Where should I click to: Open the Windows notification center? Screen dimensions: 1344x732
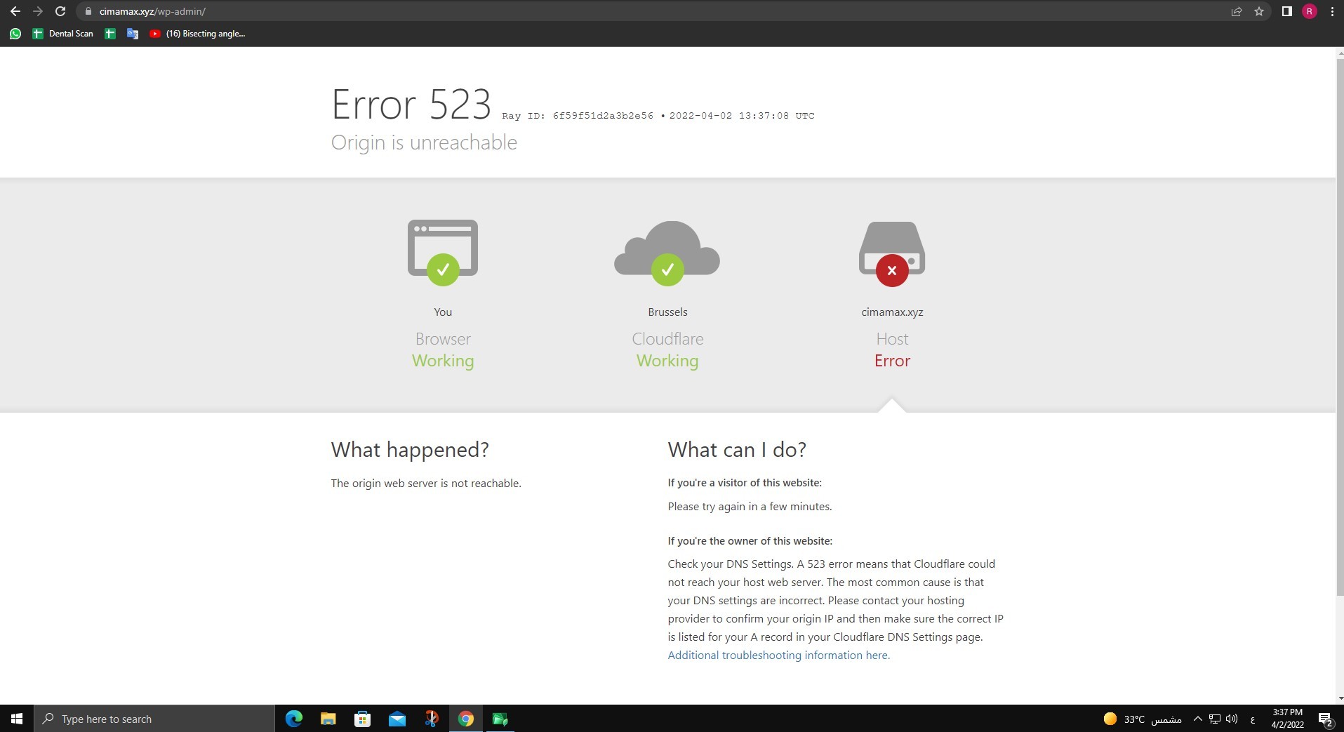(x=1325, y=719)
